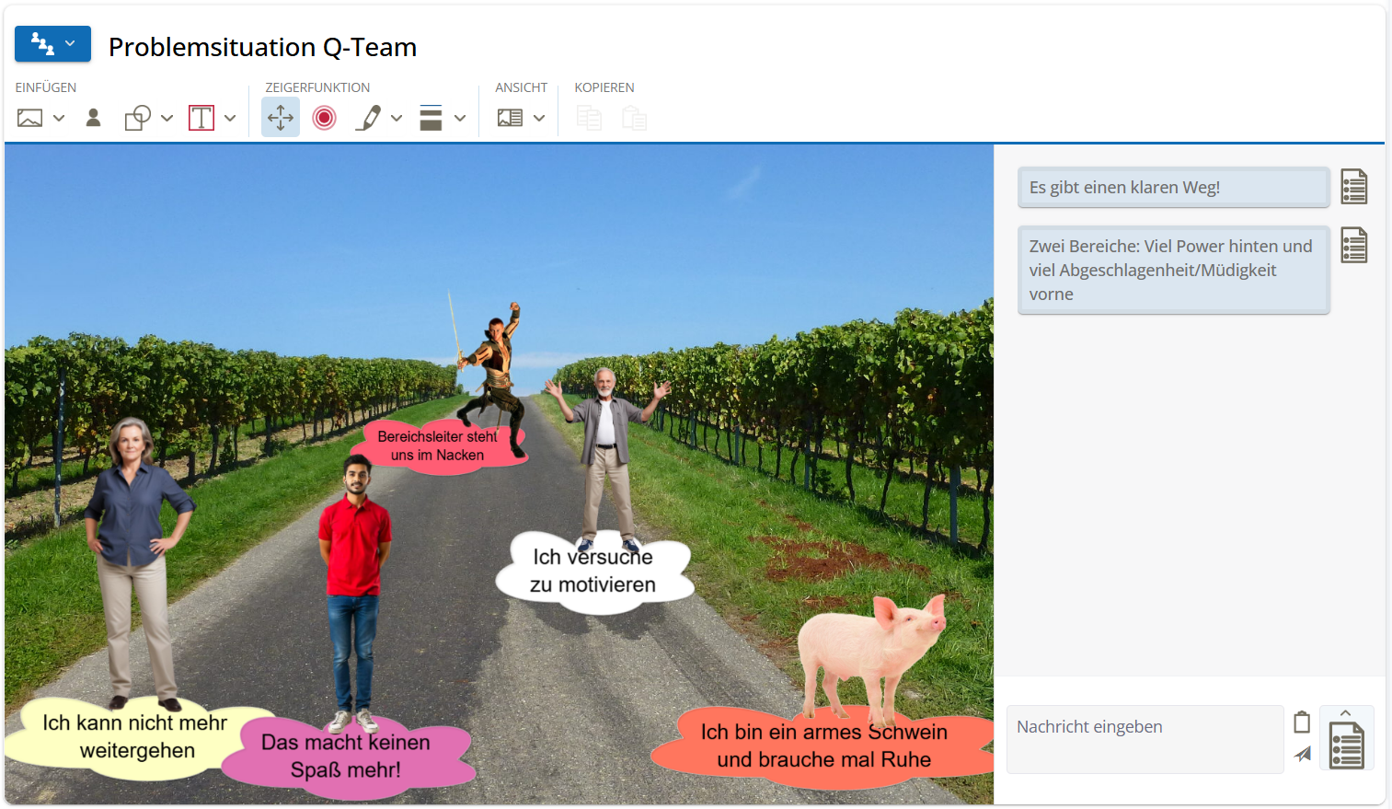
Task: Open the Ansicht view options arrow
Action: click(x=539, y=118)
